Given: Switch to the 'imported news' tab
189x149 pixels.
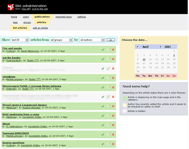Looking at the screenshot, I should click(63, 17).
